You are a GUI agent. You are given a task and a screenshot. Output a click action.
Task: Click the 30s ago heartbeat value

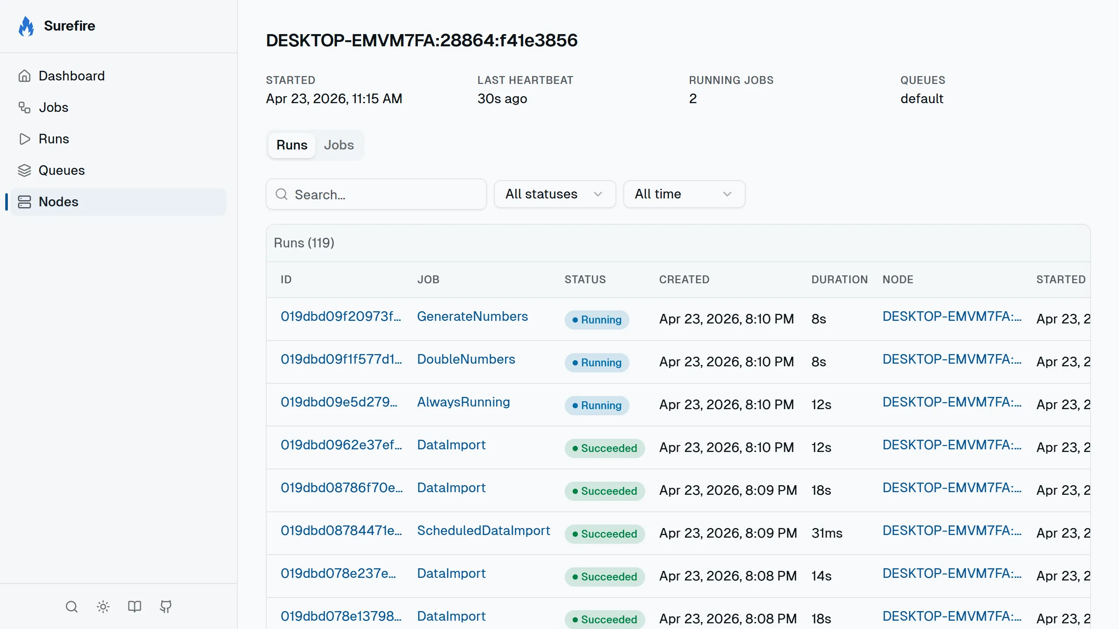click(x=502, y=99)
